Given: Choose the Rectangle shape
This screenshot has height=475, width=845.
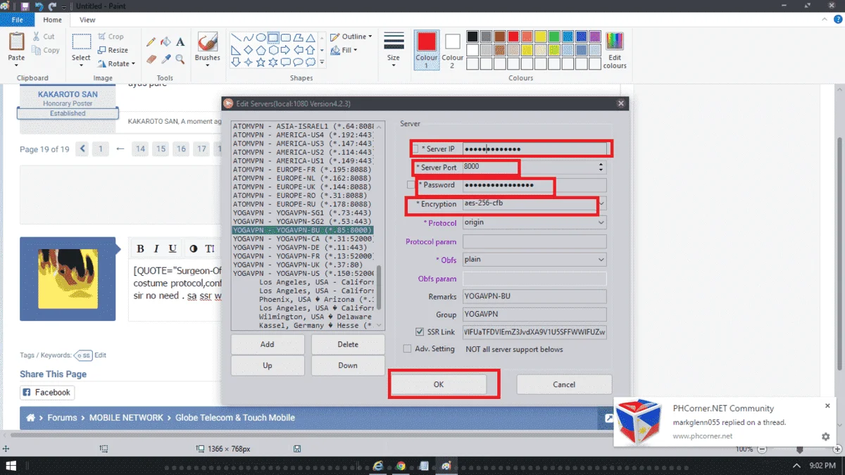Looking at the screenshot, I should pos(273,37).
